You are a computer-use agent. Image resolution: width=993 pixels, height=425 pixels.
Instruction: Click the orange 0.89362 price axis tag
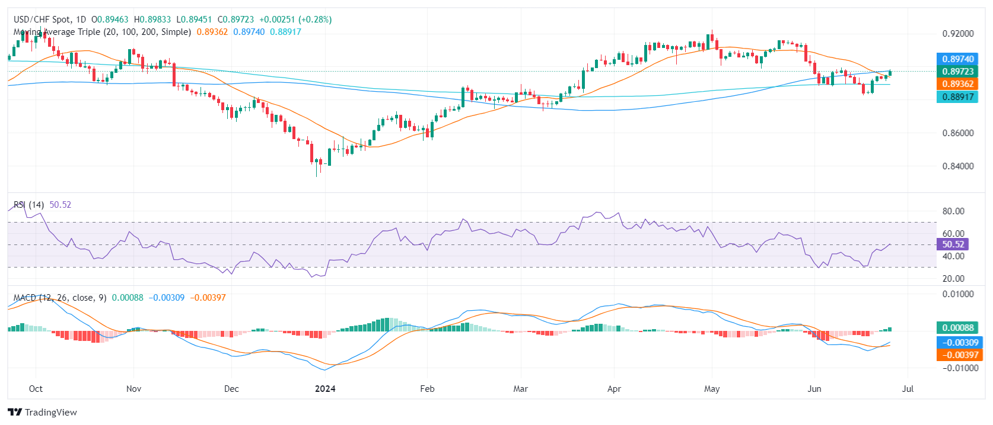coord(958,84)
